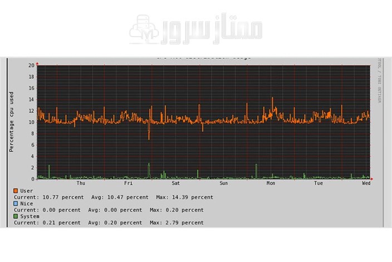The width and height of the screenshot is (392, 262).
Task: Click the blue Nice legend swatch
Action: 16,203
